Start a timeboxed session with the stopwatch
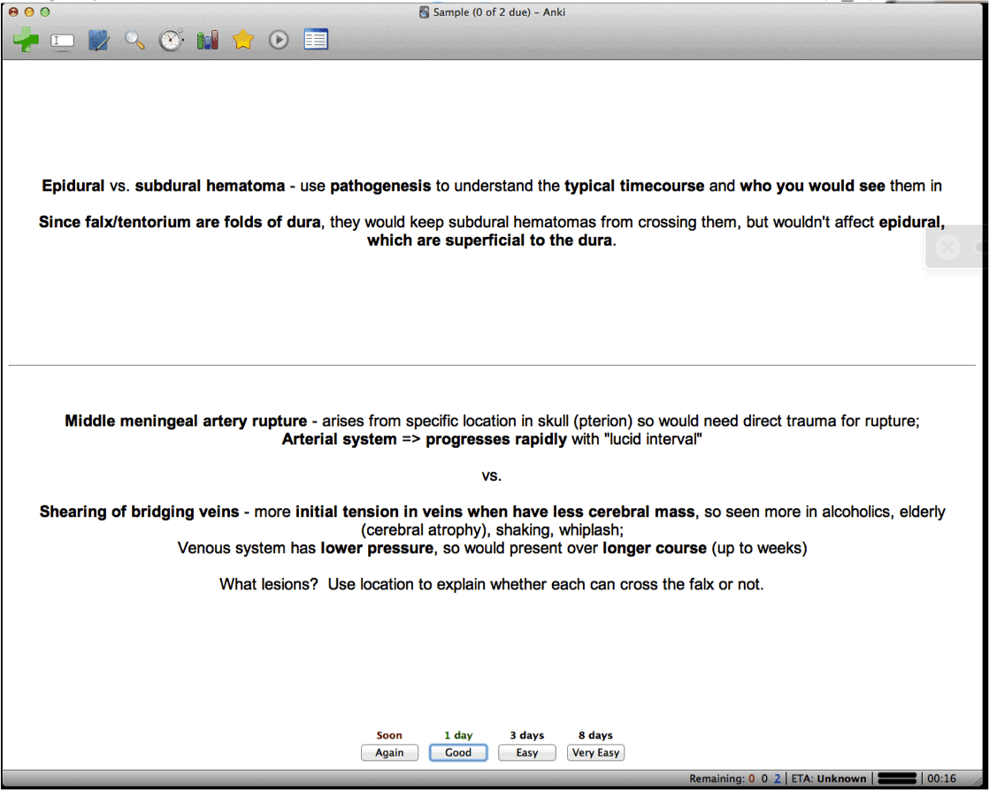Viewport: 989px width, 790px height. click(171, 40)
